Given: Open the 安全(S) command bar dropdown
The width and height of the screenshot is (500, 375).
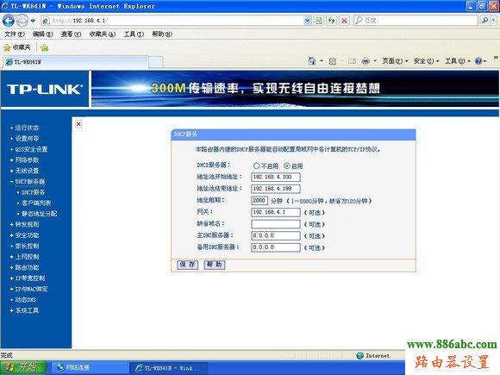Looking at the screenshot, I should (x=427, y=61).
